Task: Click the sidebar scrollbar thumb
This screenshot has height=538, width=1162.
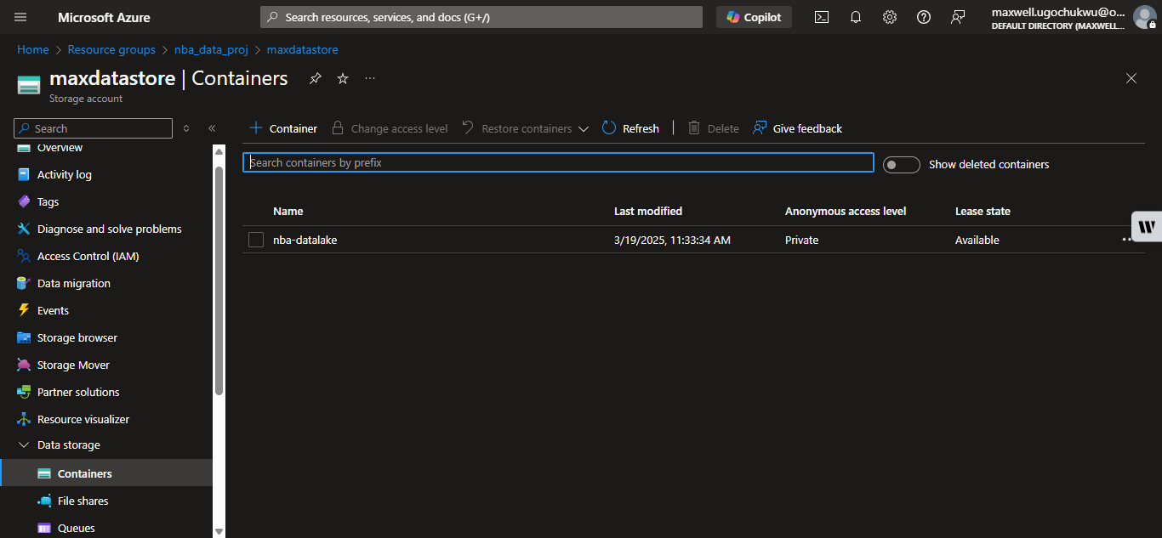Action: click(x=219, y=280)
